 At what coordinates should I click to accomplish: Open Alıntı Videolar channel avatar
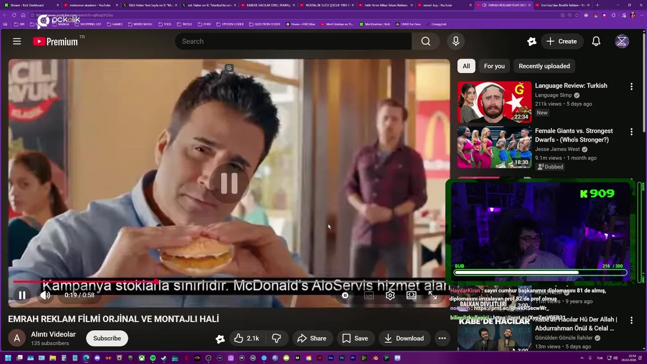point(17,338)
